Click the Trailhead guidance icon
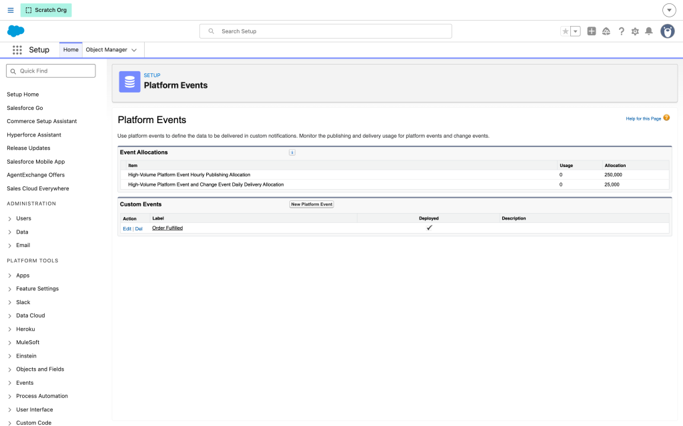683x426 pixels. [x=606, y=31]
